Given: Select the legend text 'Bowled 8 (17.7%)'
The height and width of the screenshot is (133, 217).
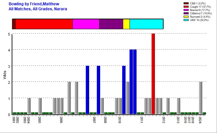Looking at the screenshot, I should (x=200, y=10).
